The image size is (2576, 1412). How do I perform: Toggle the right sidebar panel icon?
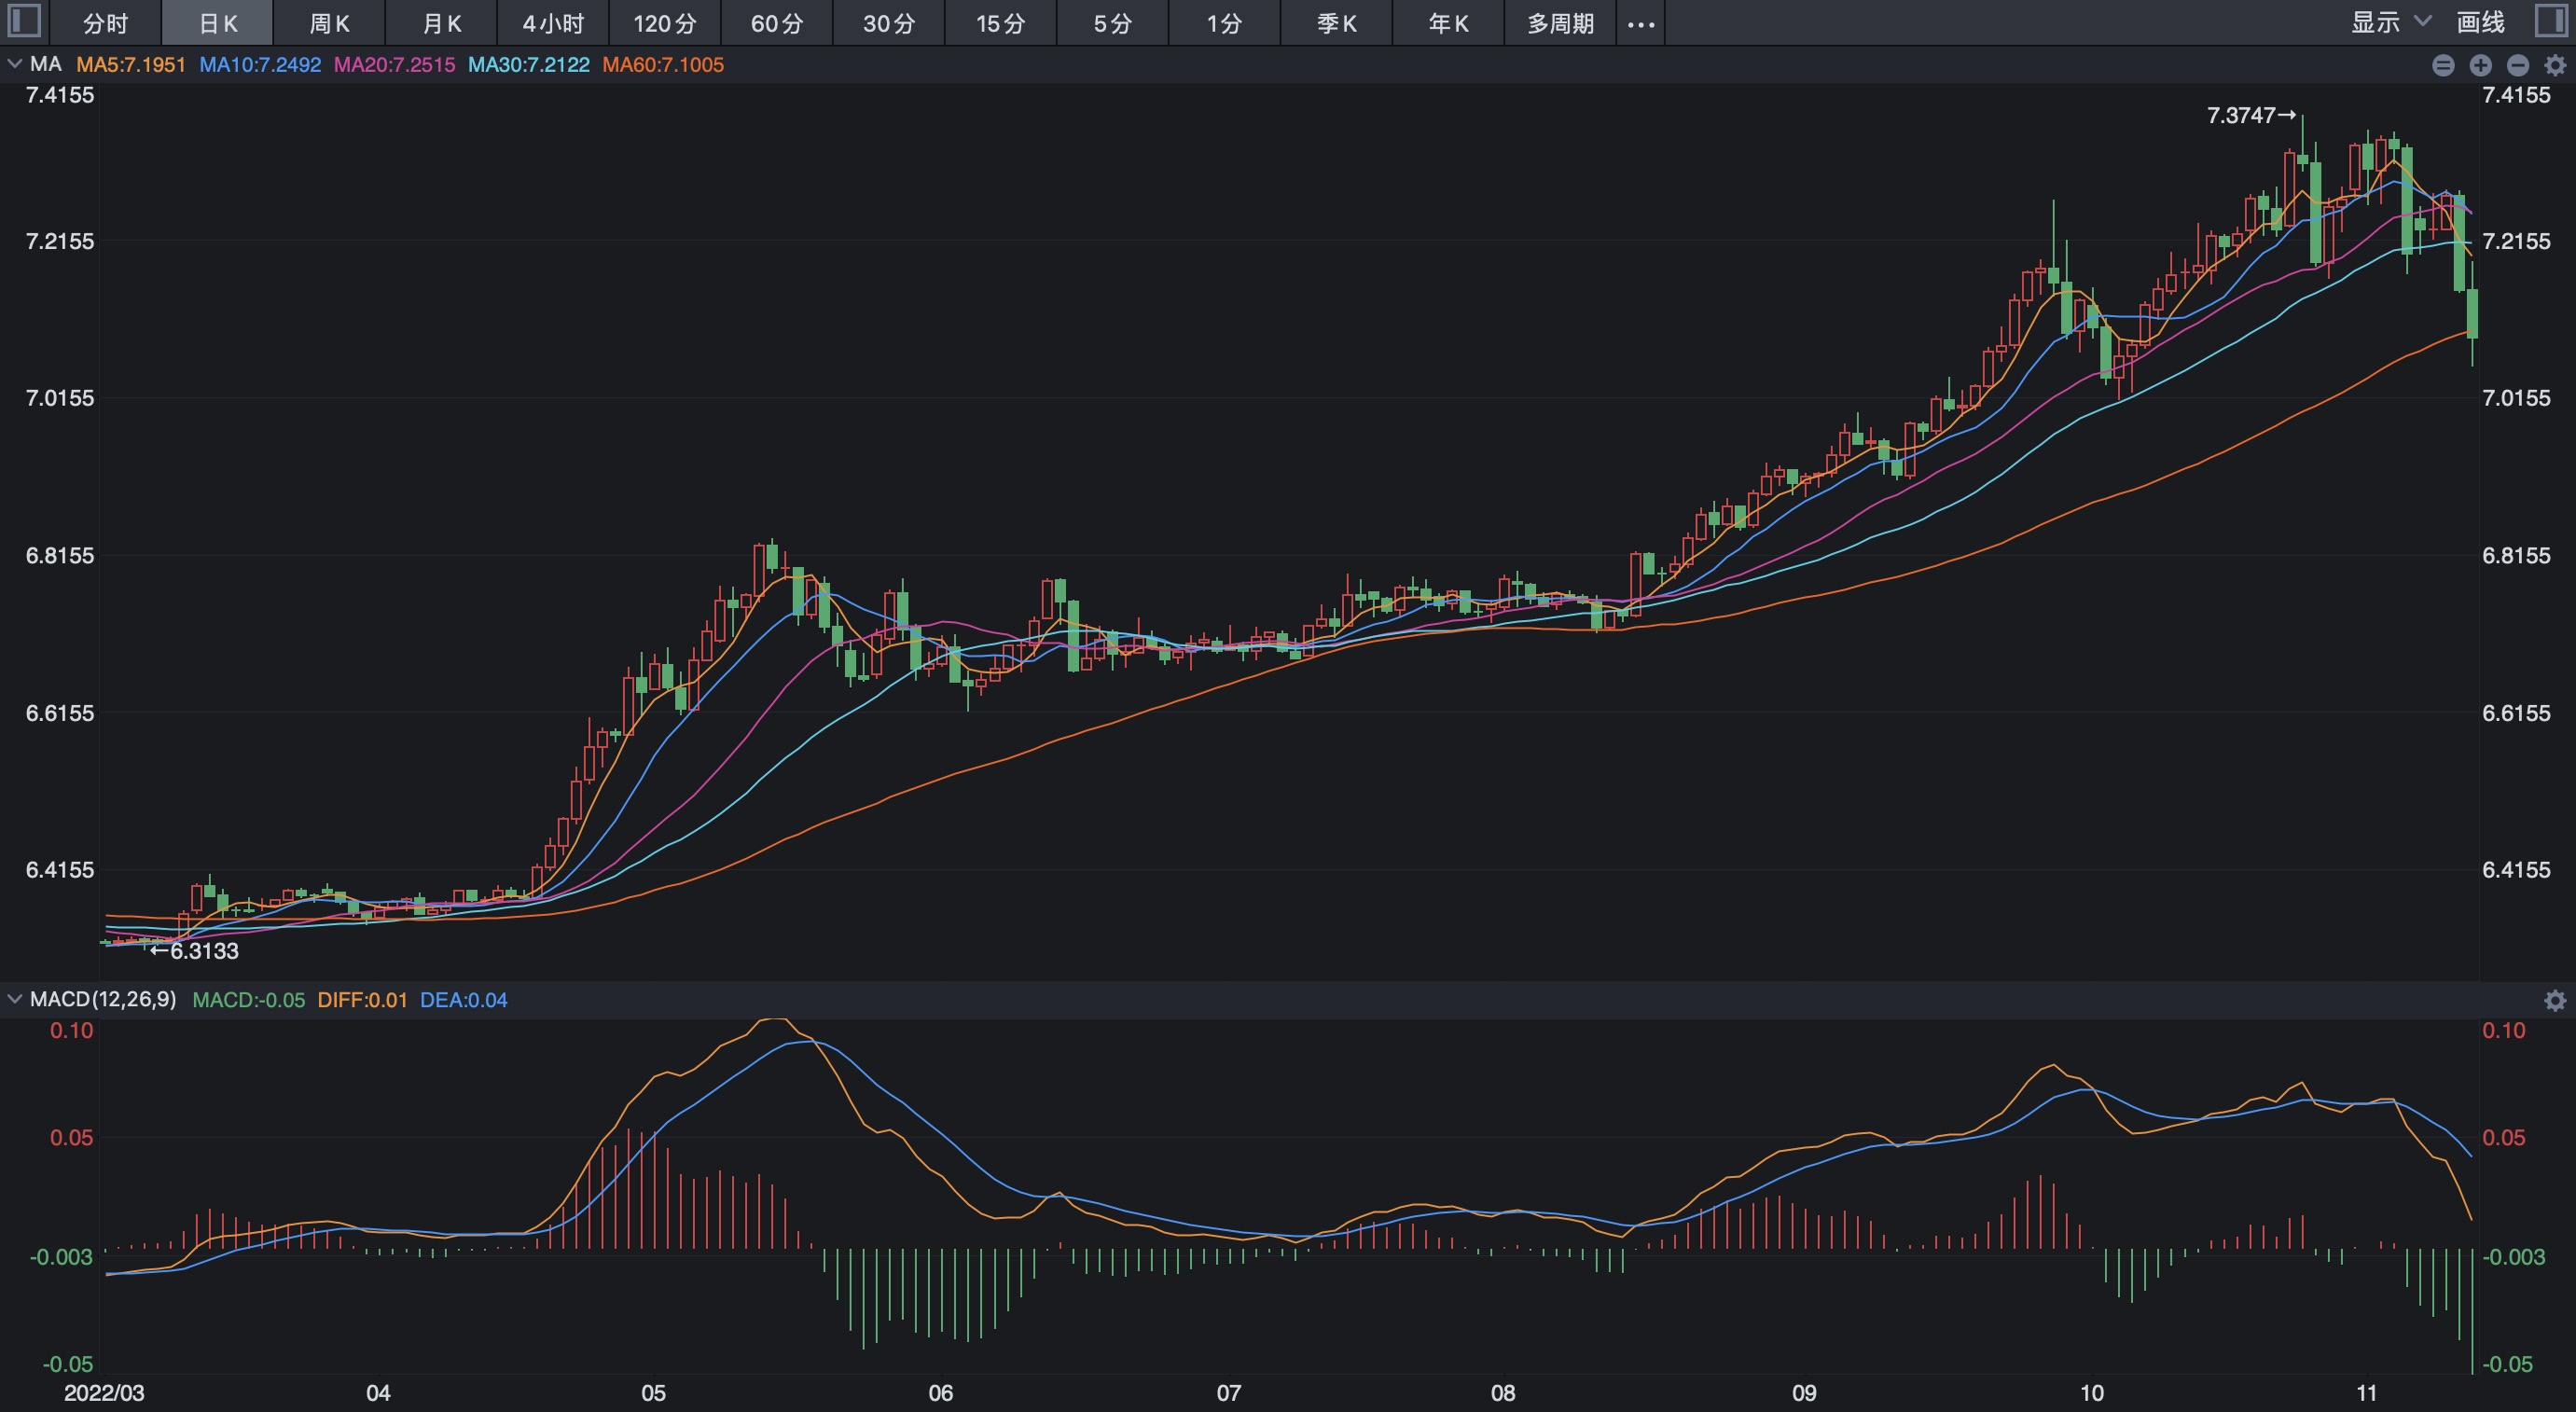click(x=2552, y=22)
